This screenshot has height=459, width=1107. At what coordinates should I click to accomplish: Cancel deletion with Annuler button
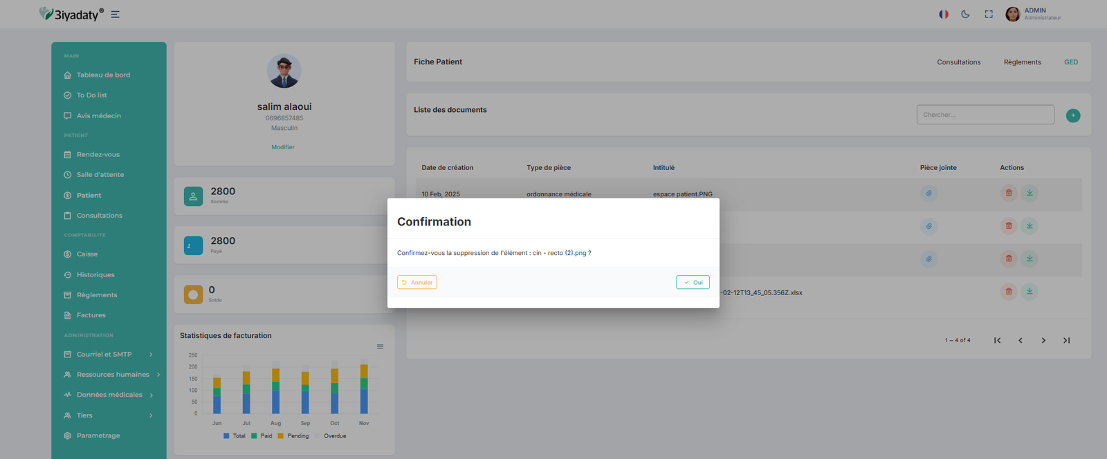417,282
